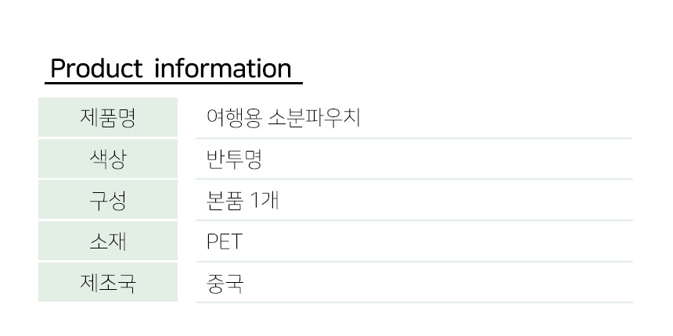Image resolution: width=673 pixels, height=336 pixels.
Task: Select the 반투명 color value
Action: click(233, 159)
